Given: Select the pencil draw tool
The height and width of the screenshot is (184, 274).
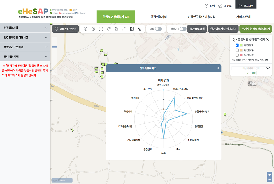Looking at the screenshot, I should (x=124, y=29).
